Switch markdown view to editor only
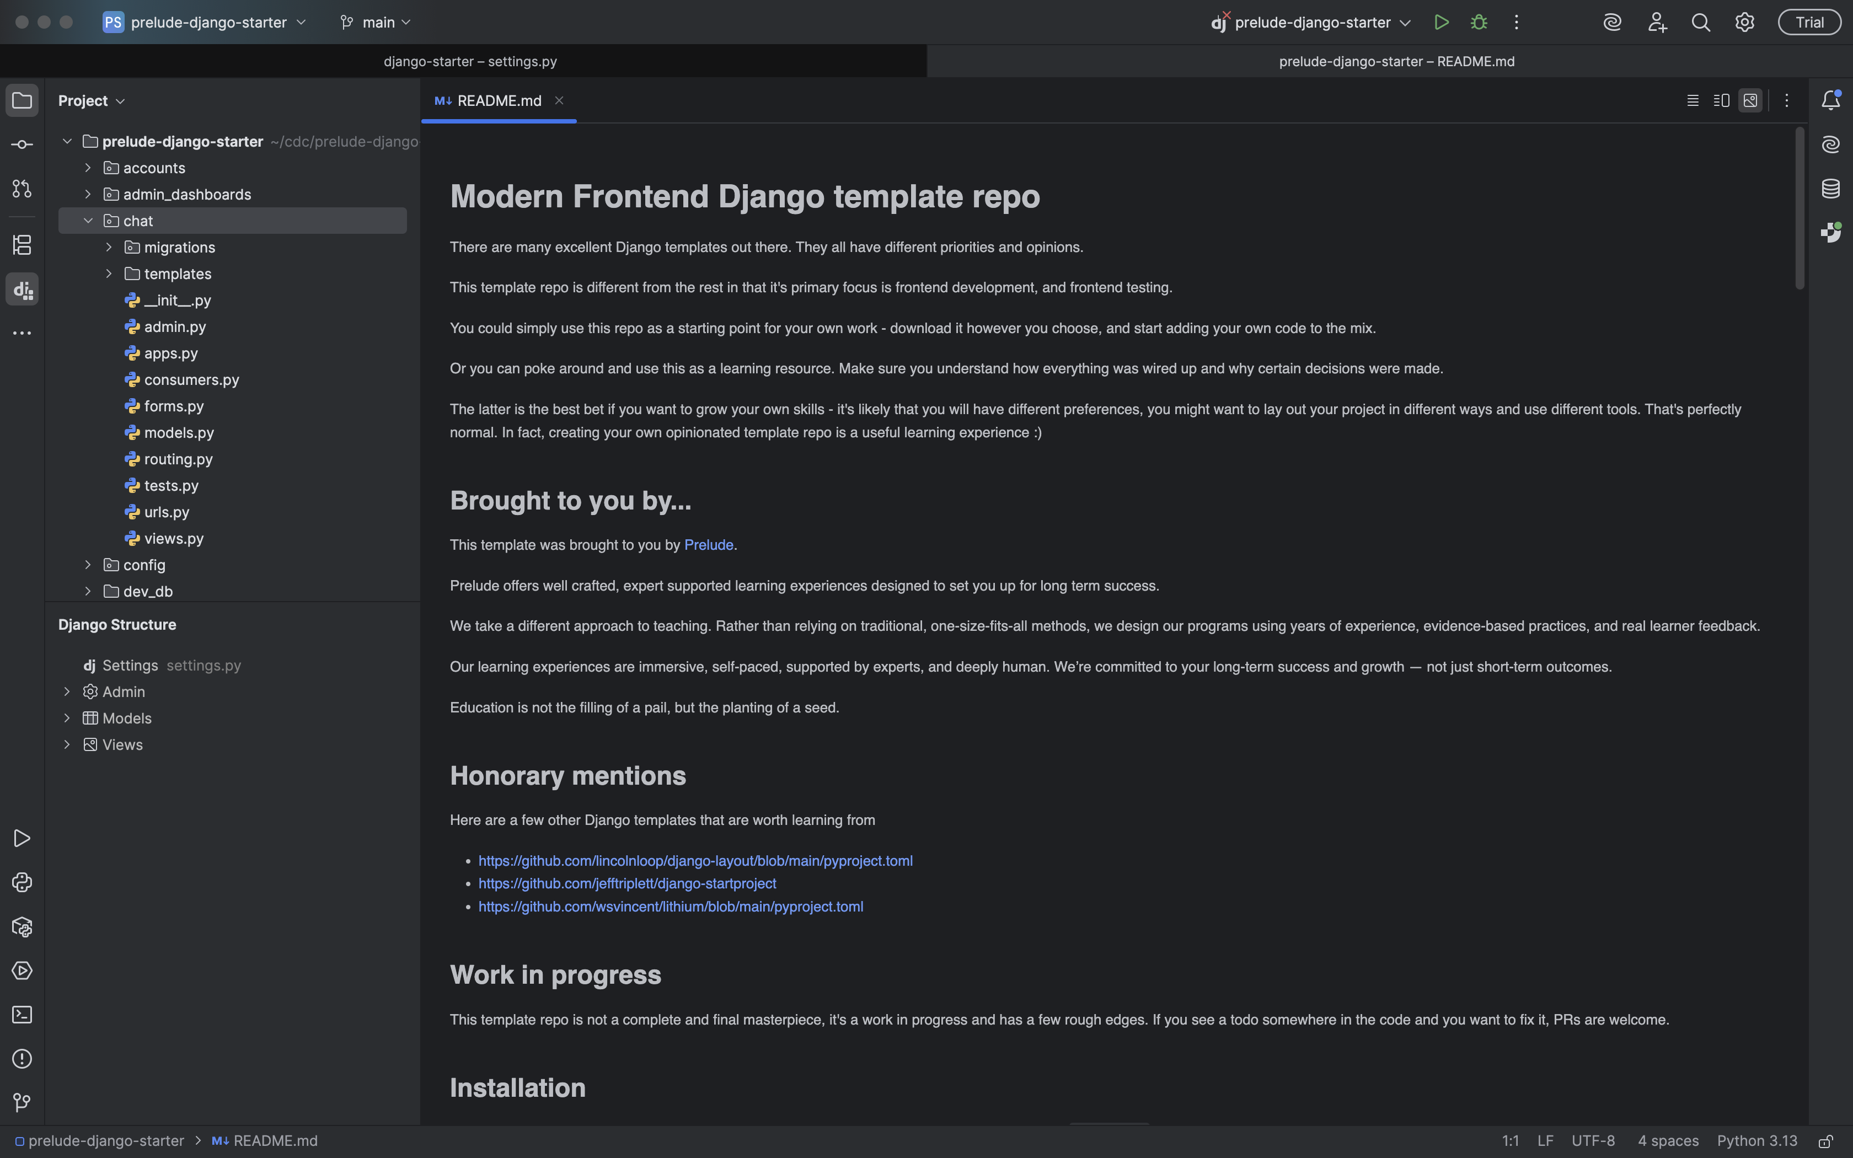The height and width of the screenshot is (1158, 1853). (1693, 100)
